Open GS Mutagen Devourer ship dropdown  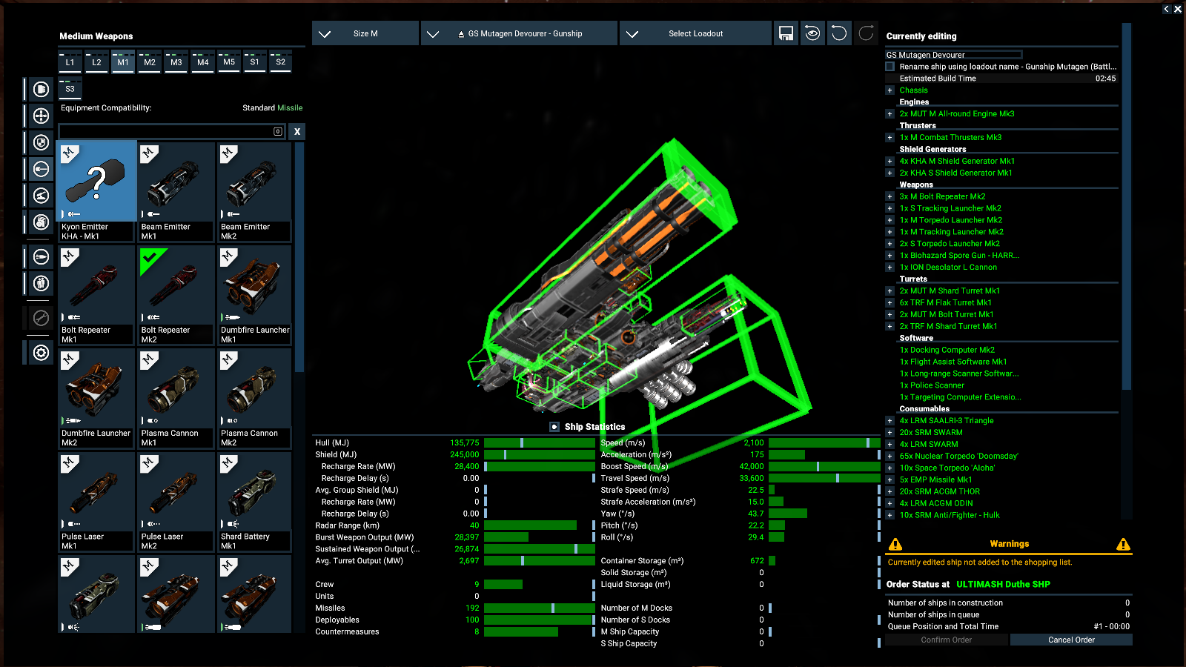(519, 33)
